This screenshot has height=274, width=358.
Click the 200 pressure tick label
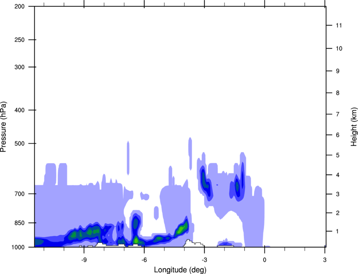(19, 6)
